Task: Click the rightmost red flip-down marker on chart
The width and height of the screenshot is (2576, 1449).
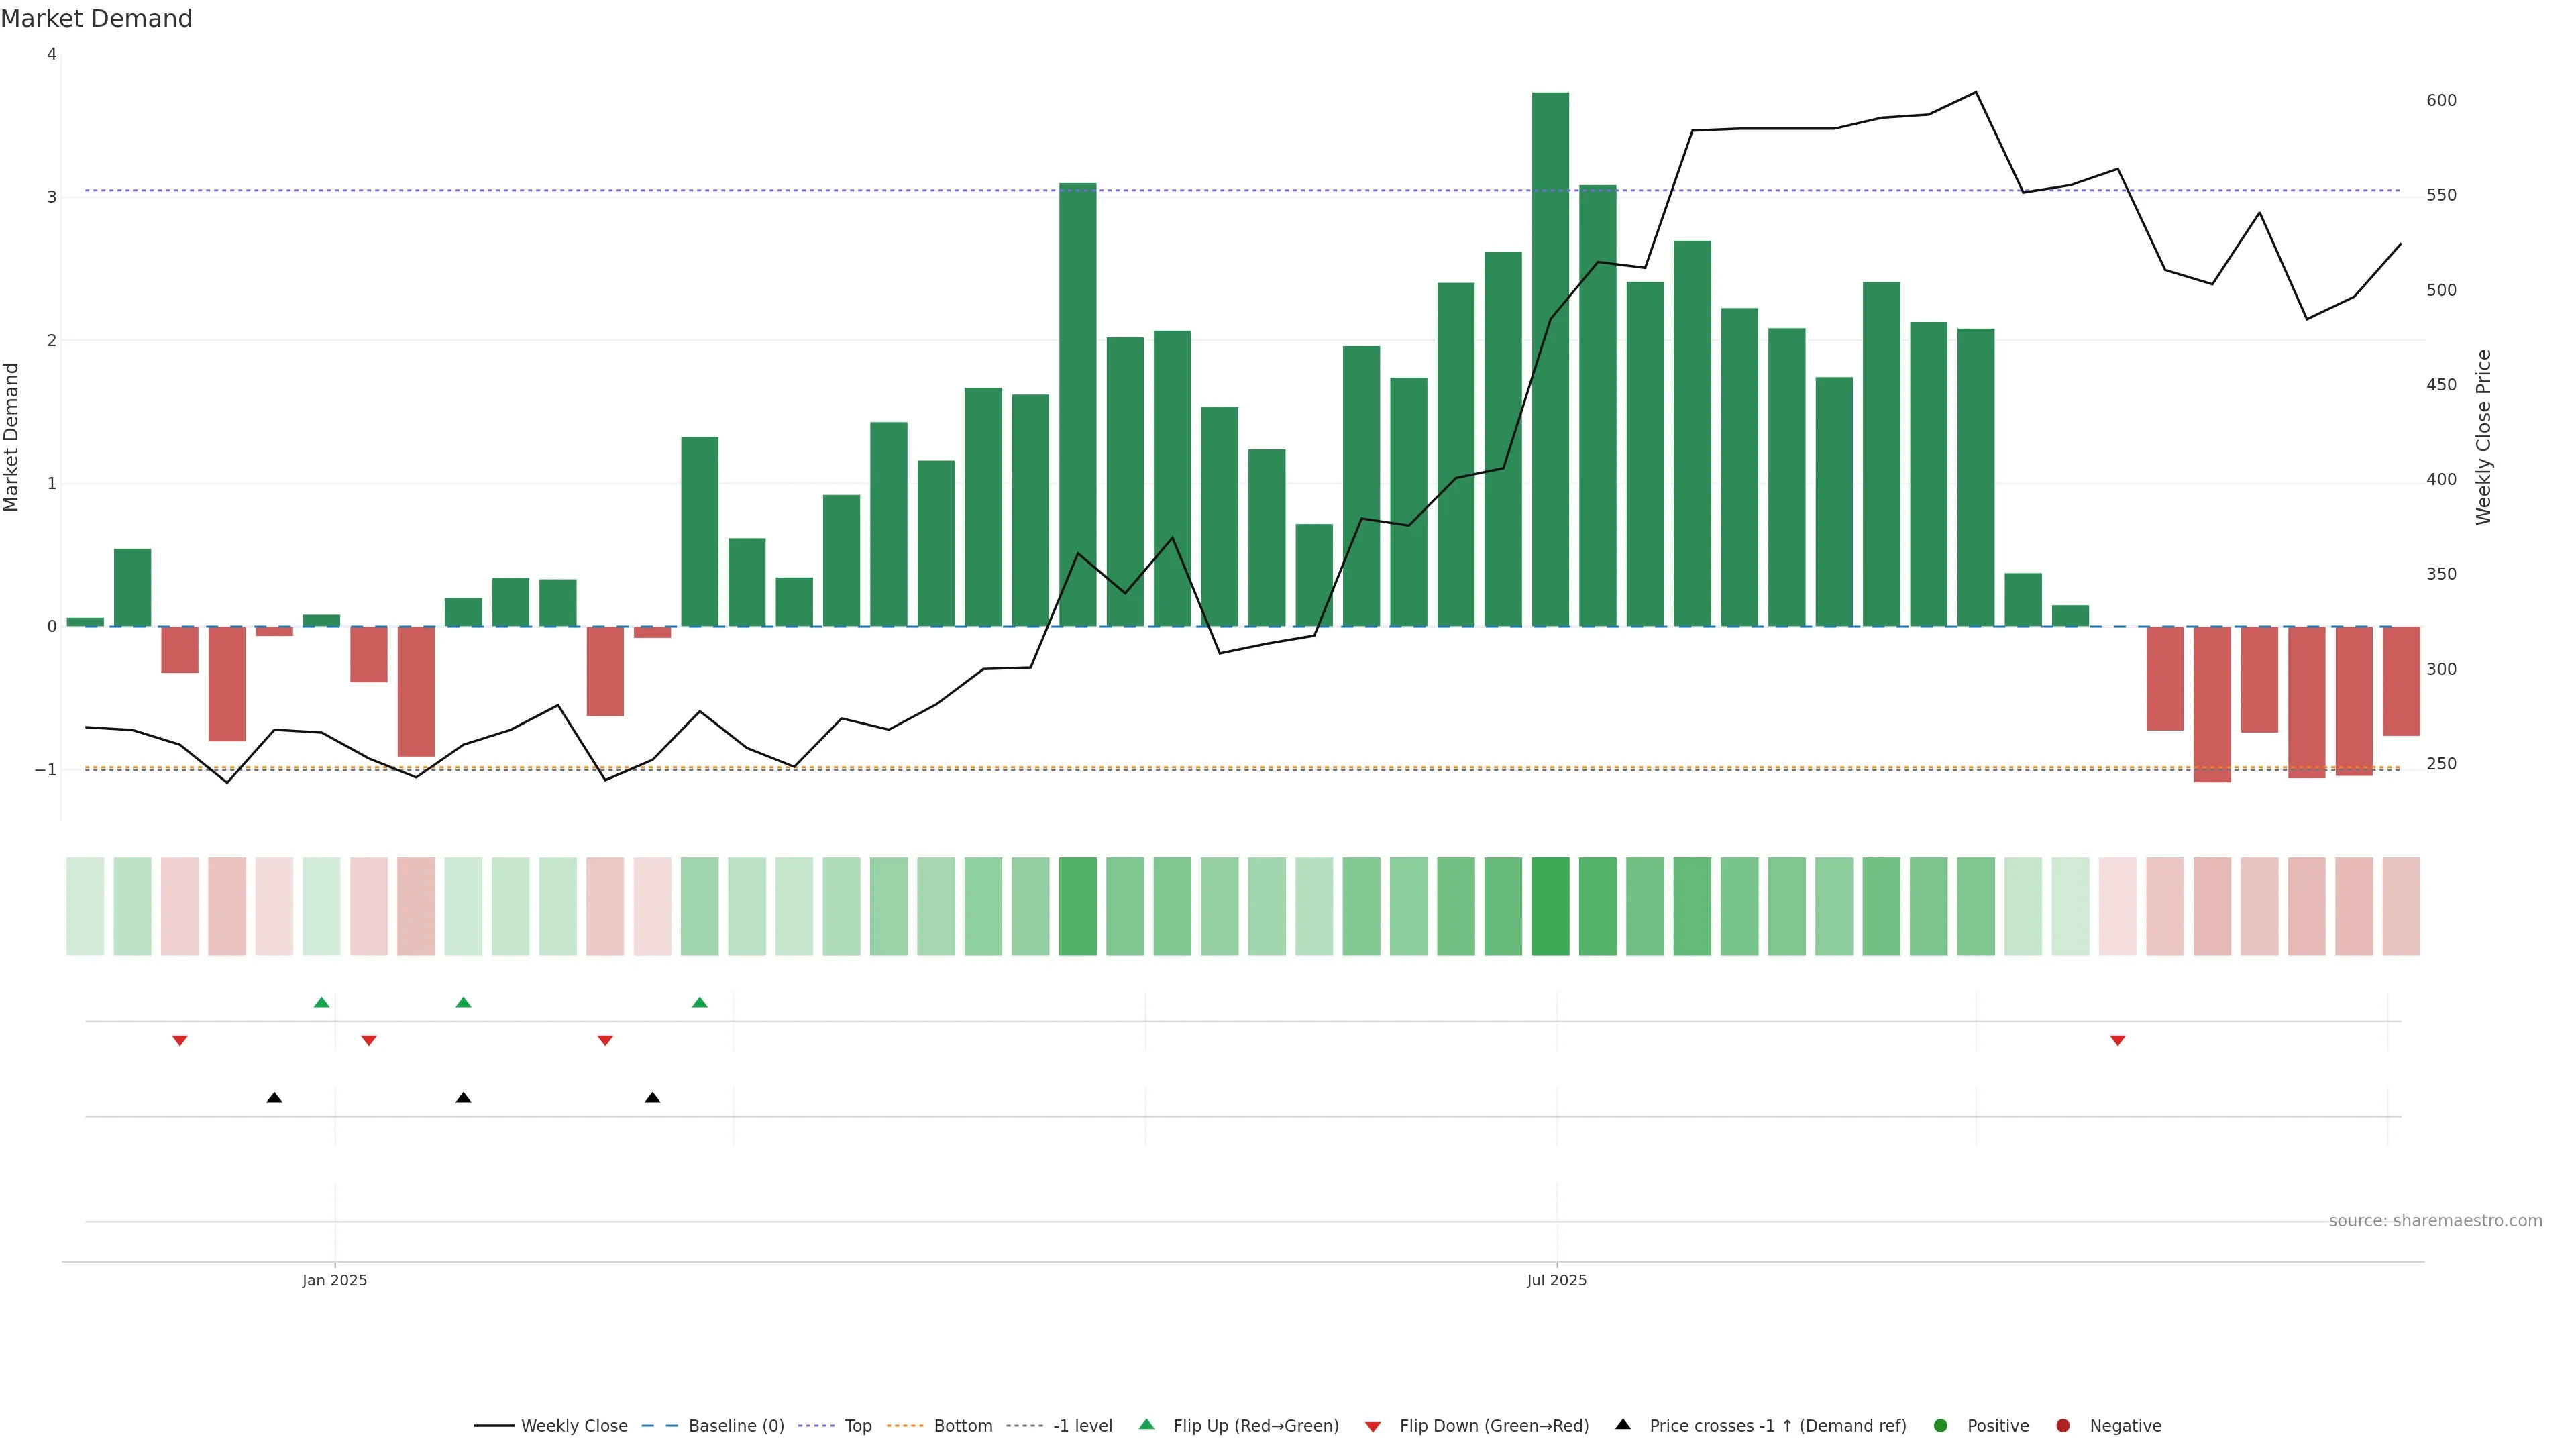Action: [x=2117, y=1041]
